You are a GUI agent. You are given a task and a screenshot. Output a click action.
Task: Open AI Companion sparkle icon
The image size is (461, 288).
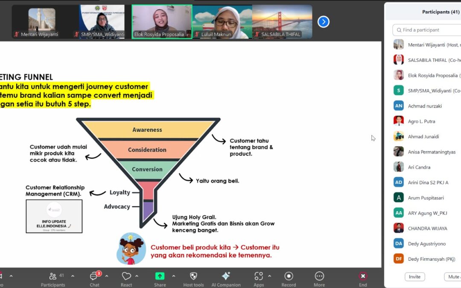(x=226, y=276)
